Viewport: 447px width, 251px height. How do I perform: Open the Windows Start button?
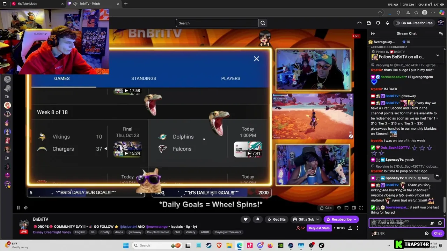[x=126, y=245]
